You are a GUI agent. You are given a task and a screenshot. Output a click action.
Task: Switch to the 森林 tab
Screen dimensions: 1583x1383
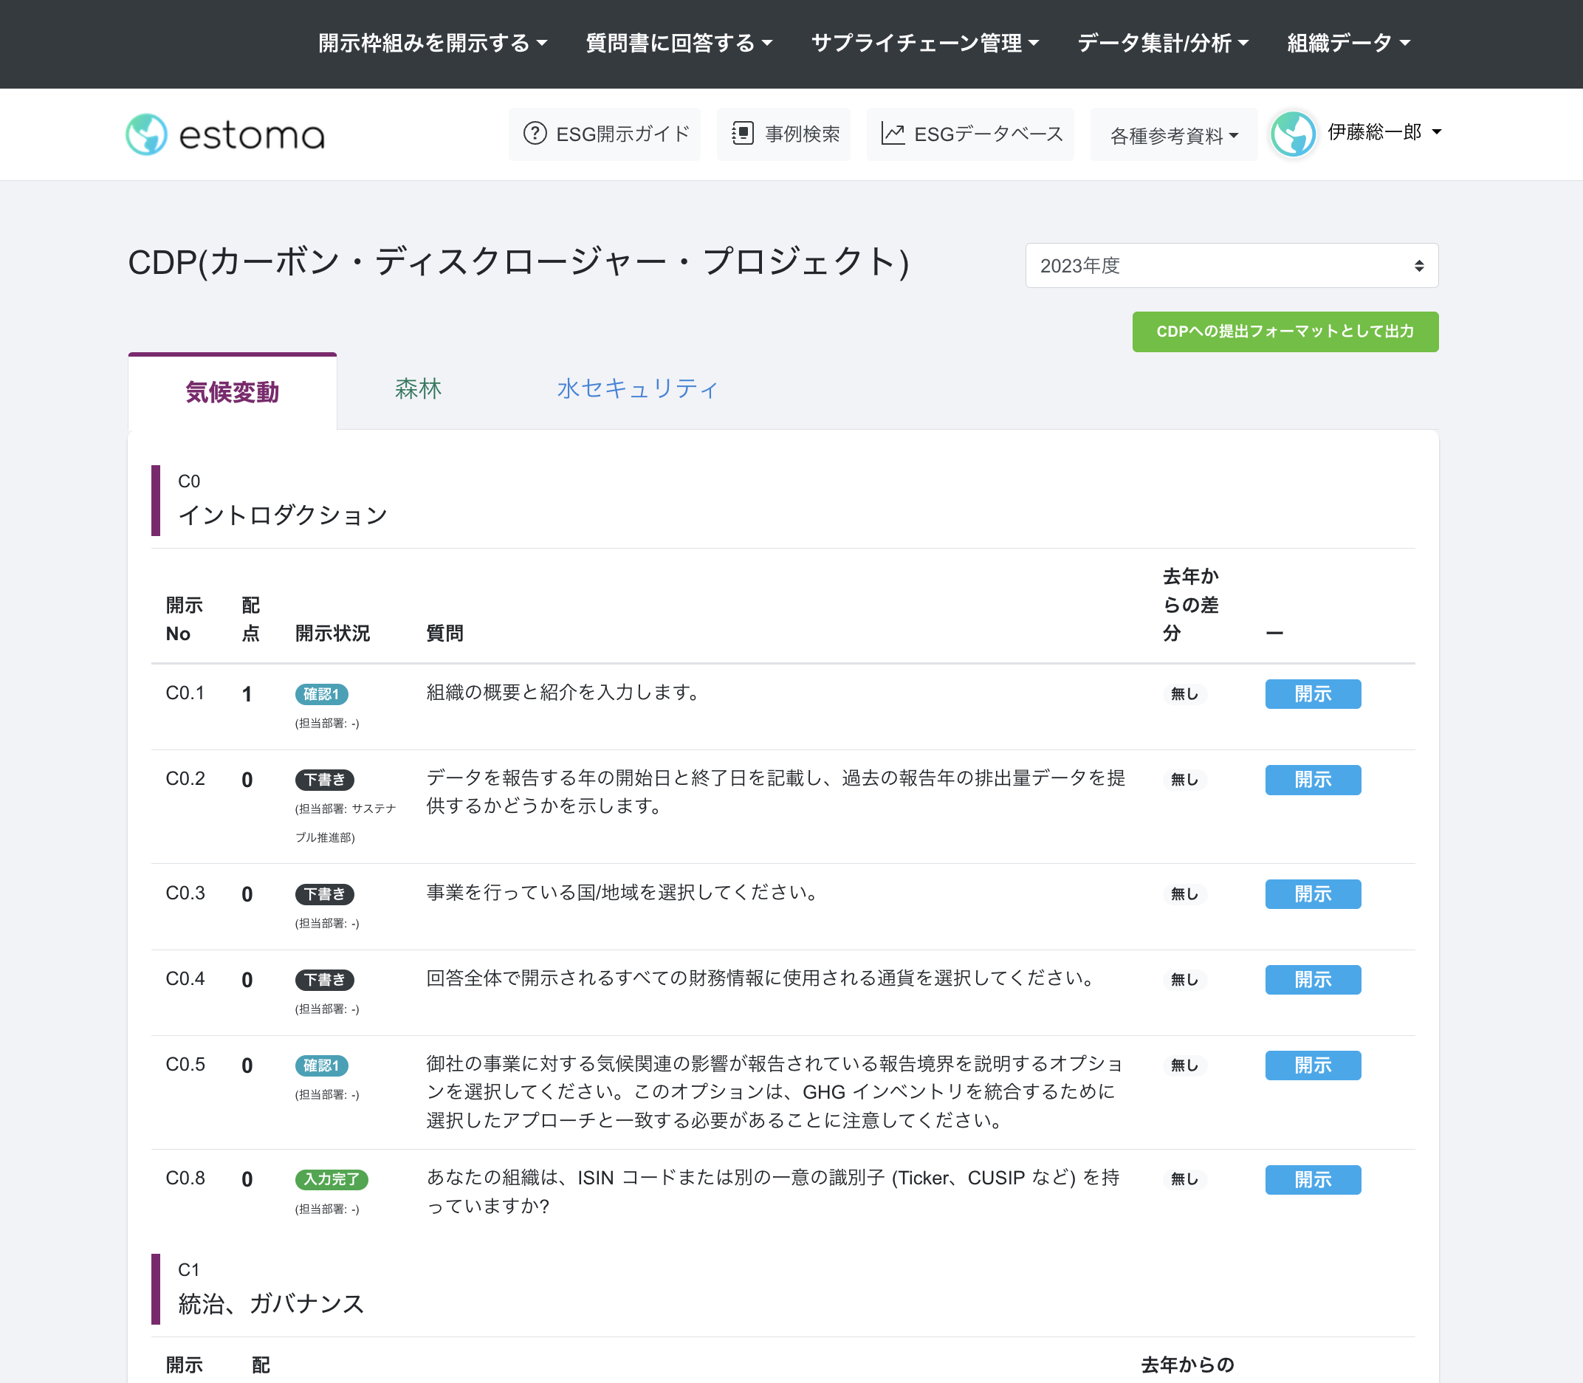tap(418, 389)
